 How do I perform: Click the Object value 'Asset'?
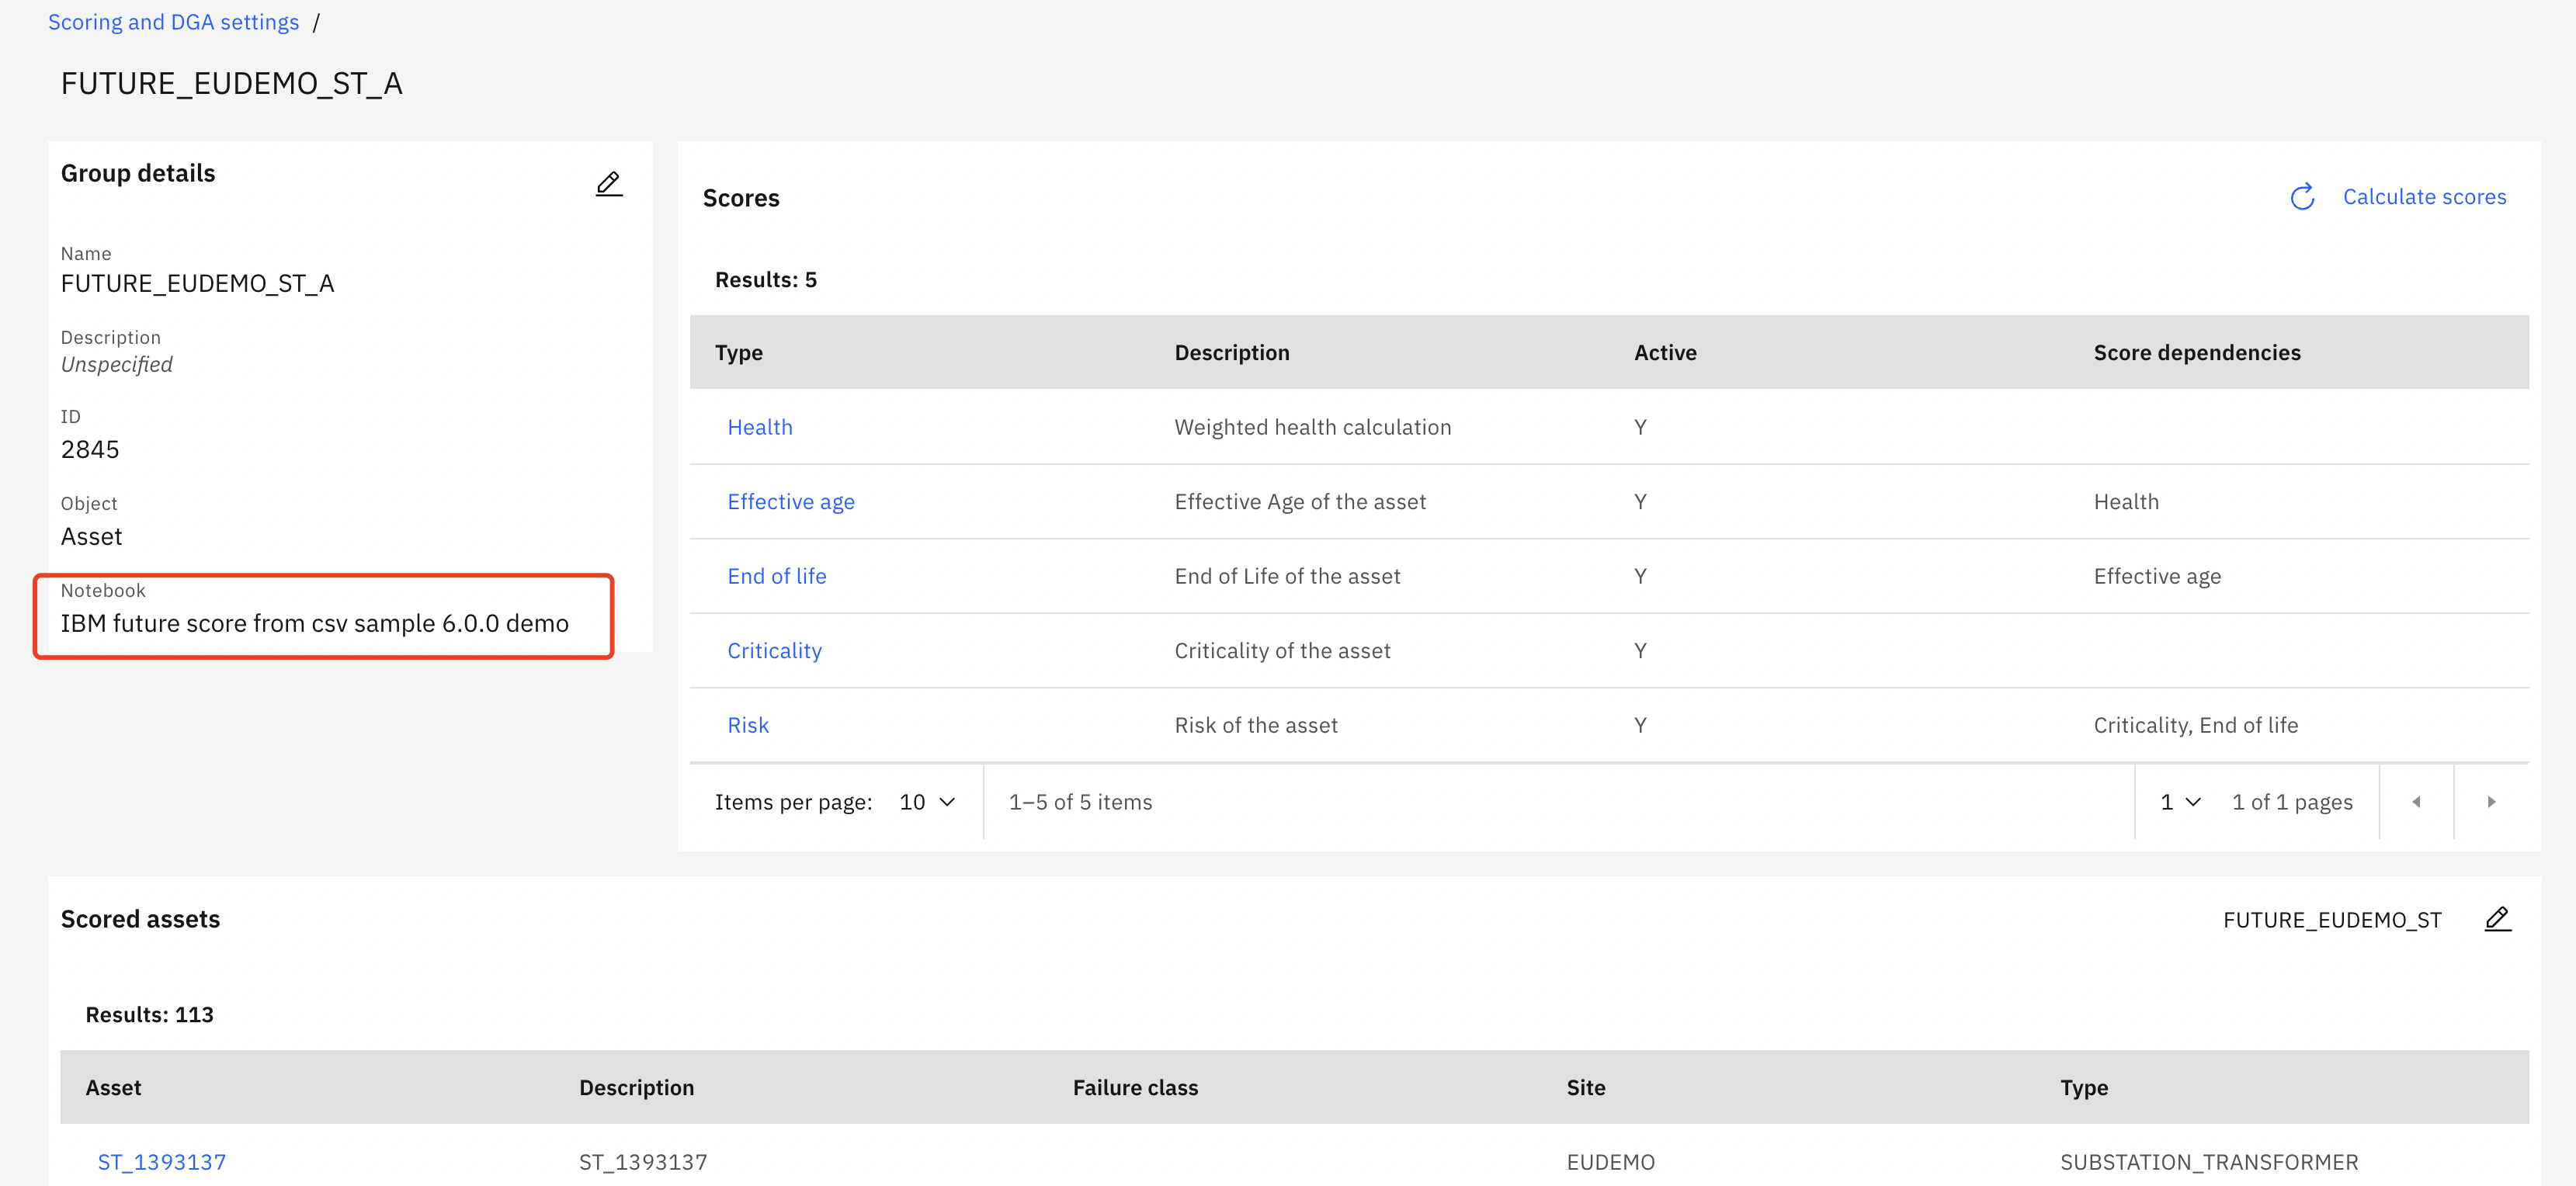tap(91, 537)
